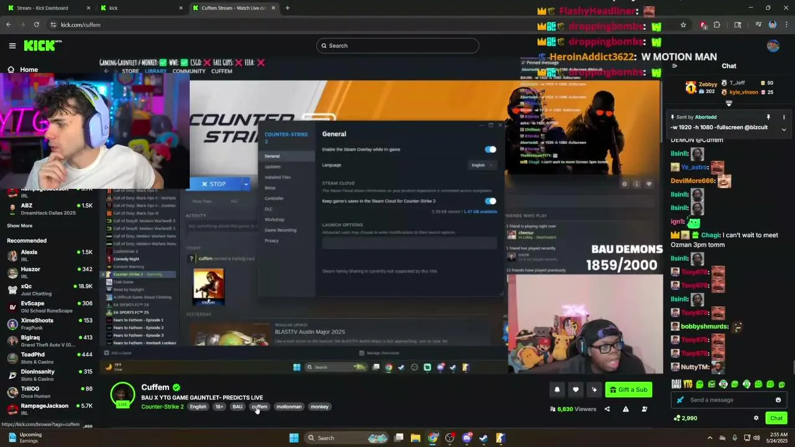Image resolution: width=795 pixels, height=447 pixels.
Task: Bookmark this page with the star icon
Action: pos(683,25)
